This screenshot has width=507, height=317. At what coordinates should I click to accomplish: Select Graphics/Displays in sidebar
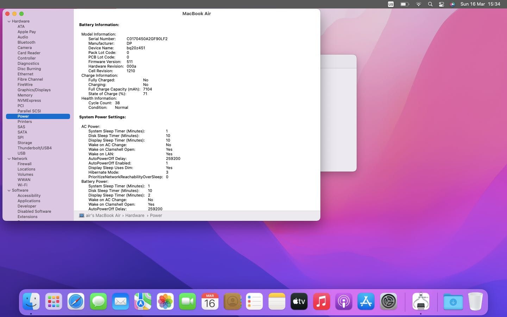click(x=34, y=90)
